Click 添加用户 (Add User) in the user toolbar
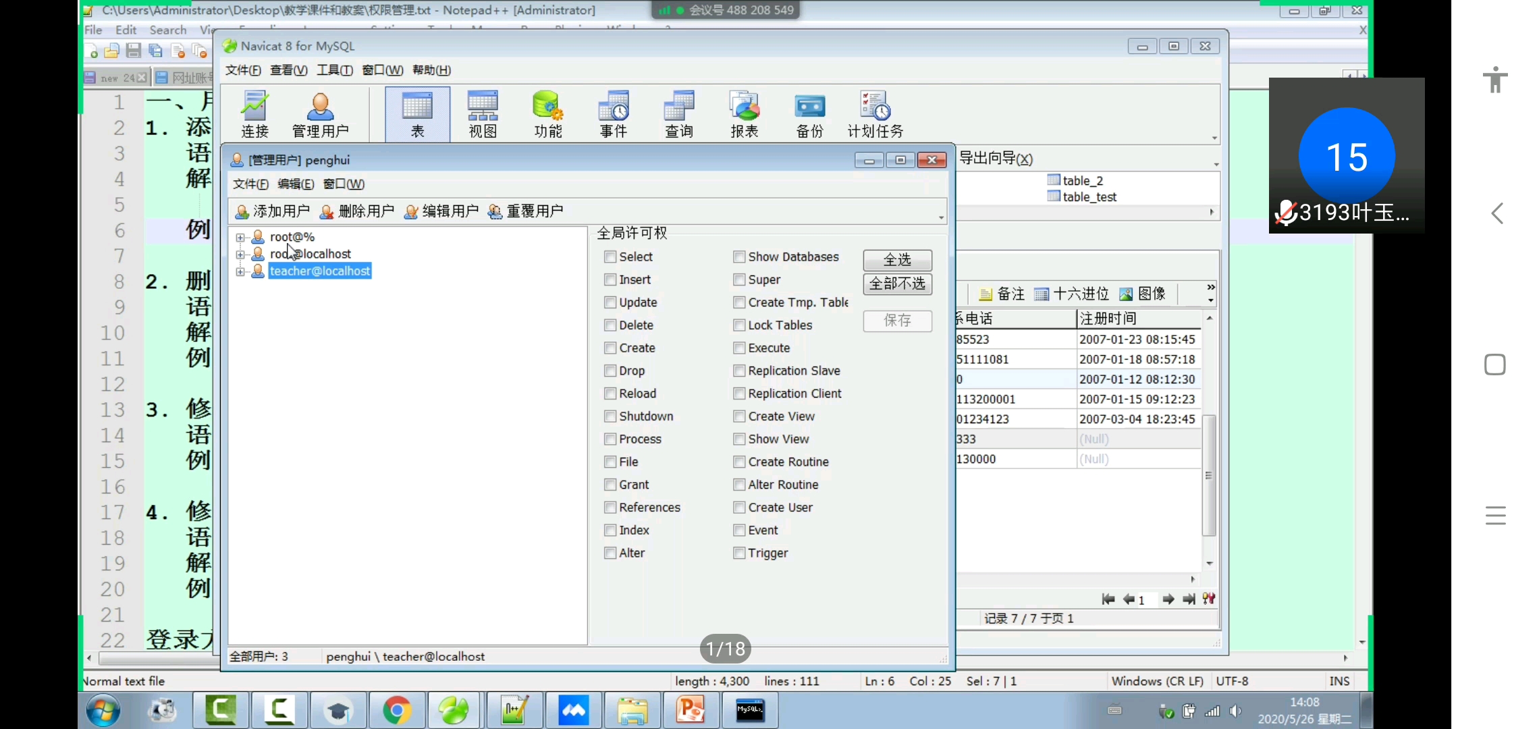 [272, 211]
